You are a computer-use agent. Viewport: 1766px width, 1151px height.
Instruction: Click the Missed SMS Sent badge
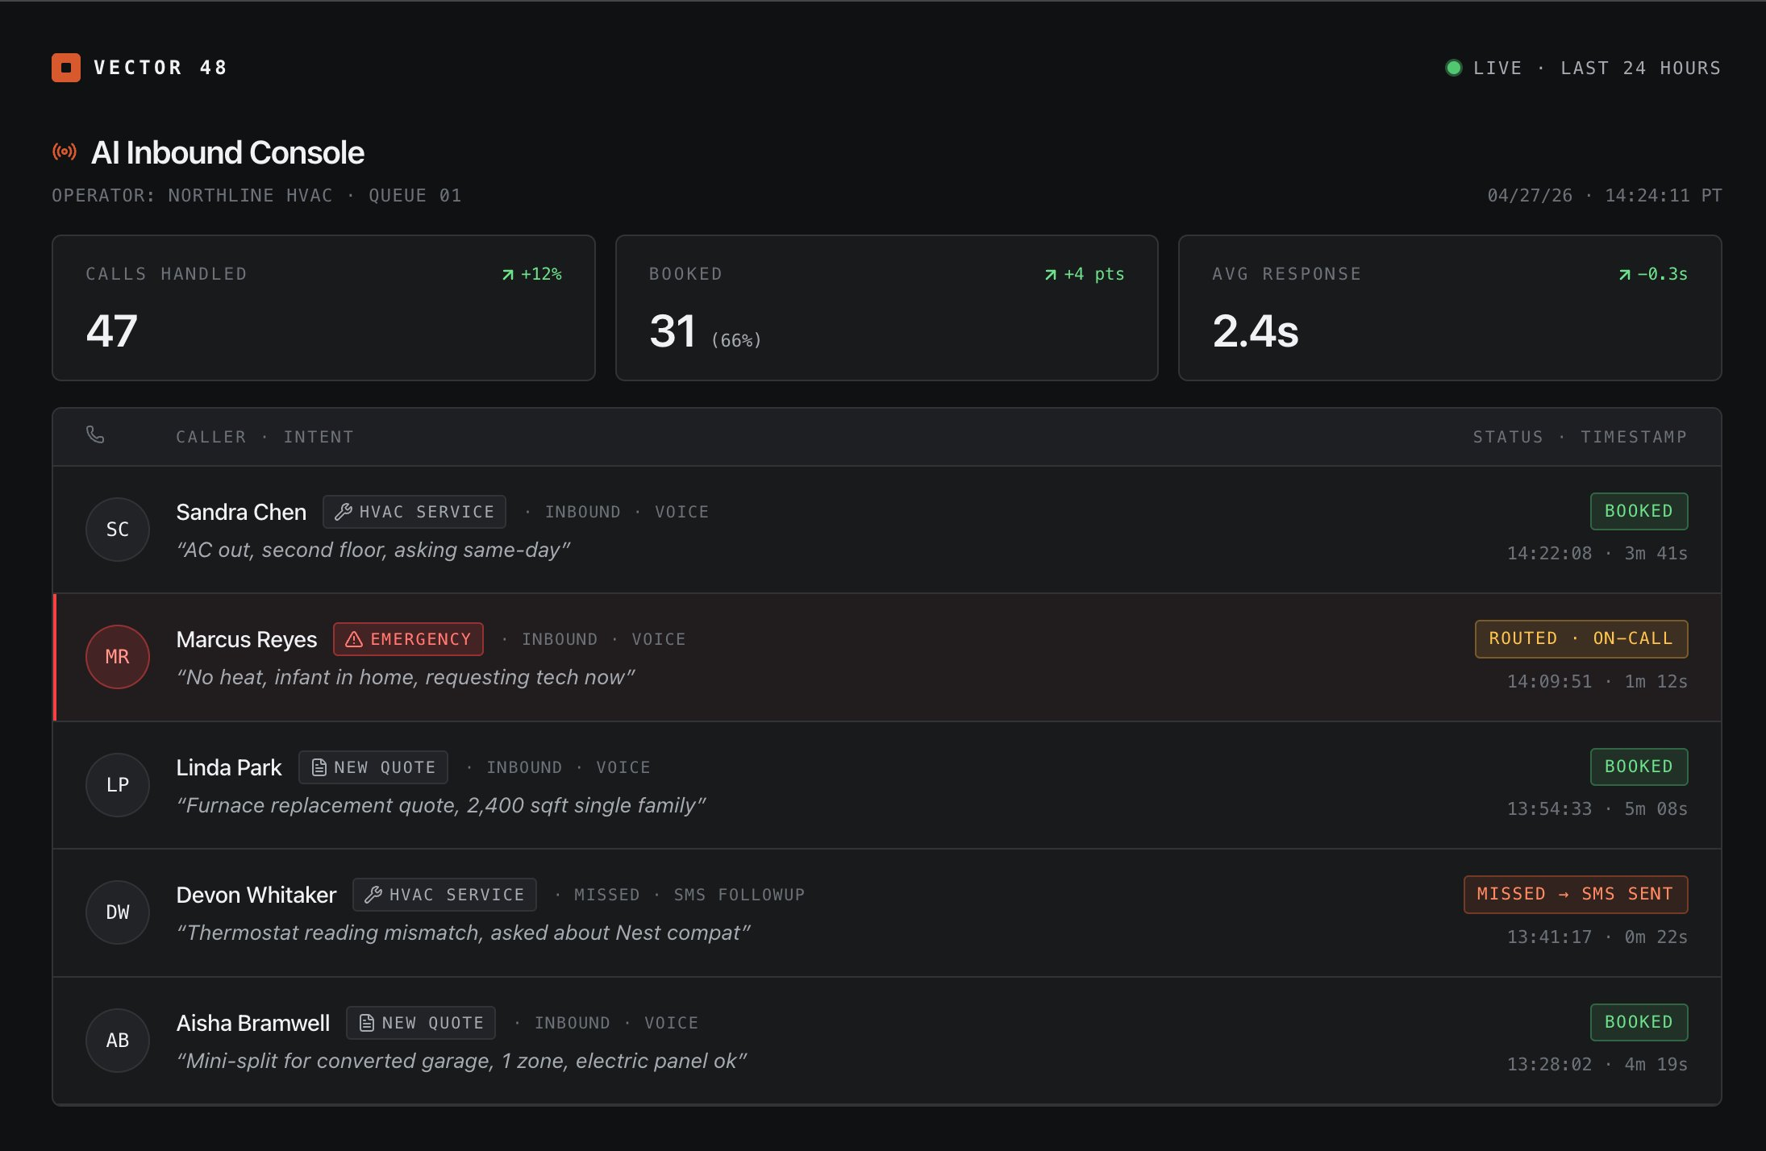1575,894
